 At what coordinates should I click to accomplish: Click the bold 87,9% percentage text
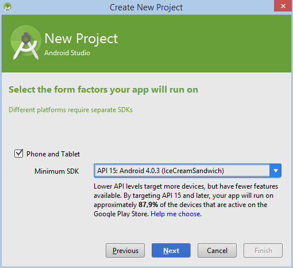point(148,205)
